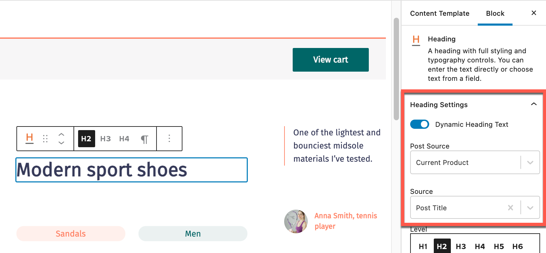Collapse the Heading Settings section
546x253 pixels.
[x=534, y=104]
